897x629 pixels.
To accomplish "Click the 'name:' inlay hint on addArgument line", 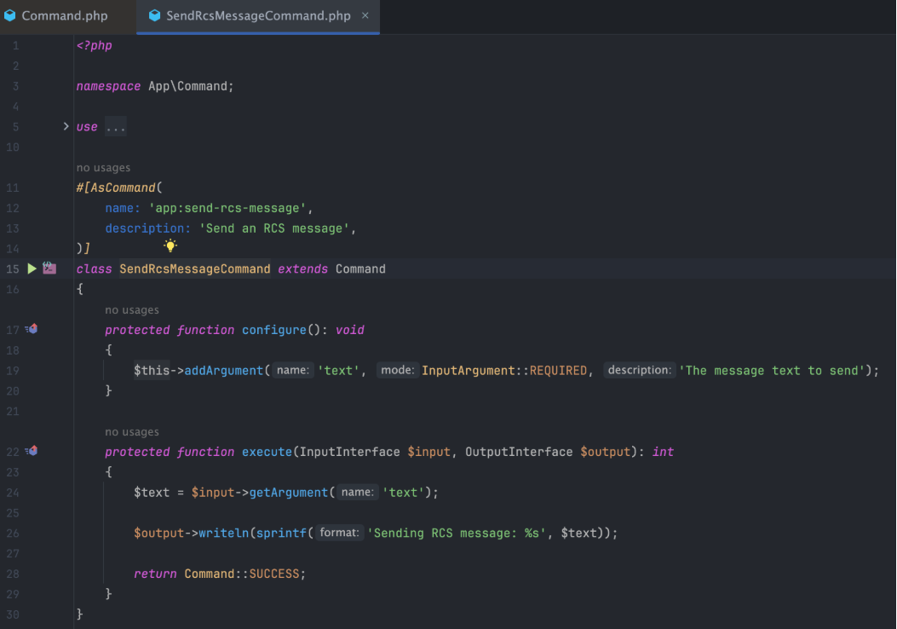I will (293, 370).
